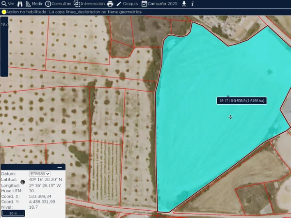Click the parcel label 16:171:0:0:508:9
Viewport: 291px width, 218px height.
[242, 101]
